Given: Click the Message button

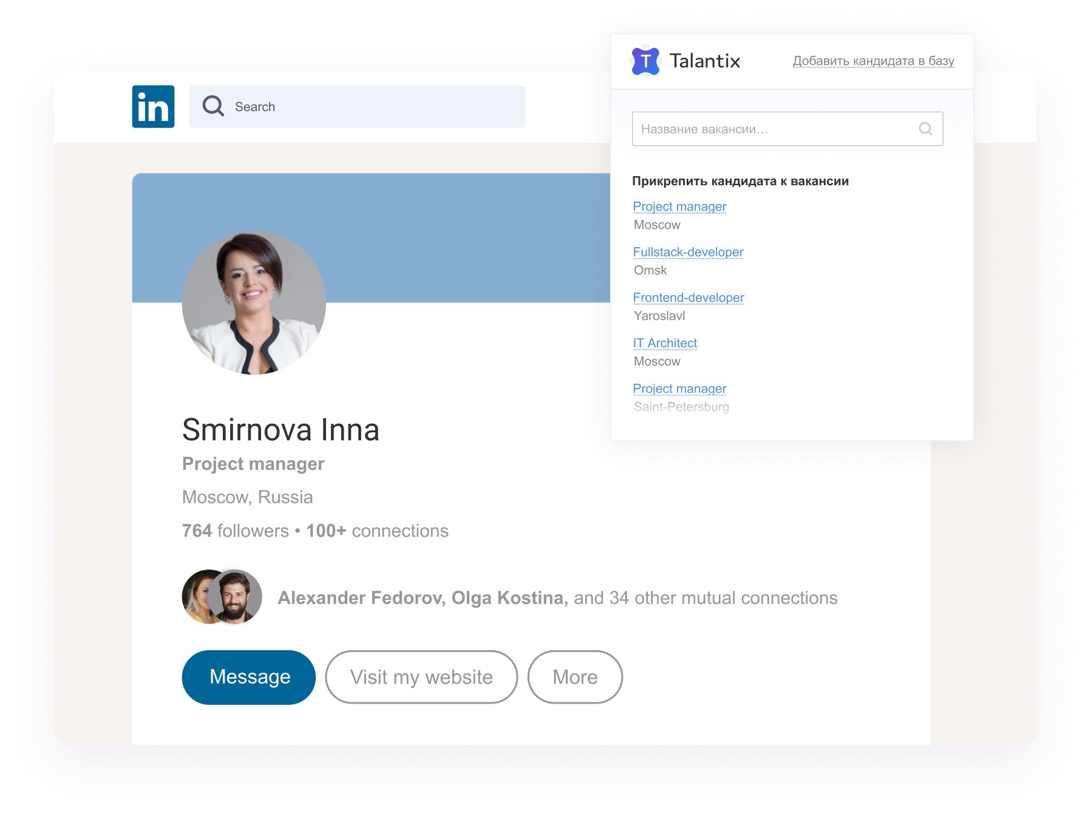Looking at the screenshot, I should click(248, 677).
